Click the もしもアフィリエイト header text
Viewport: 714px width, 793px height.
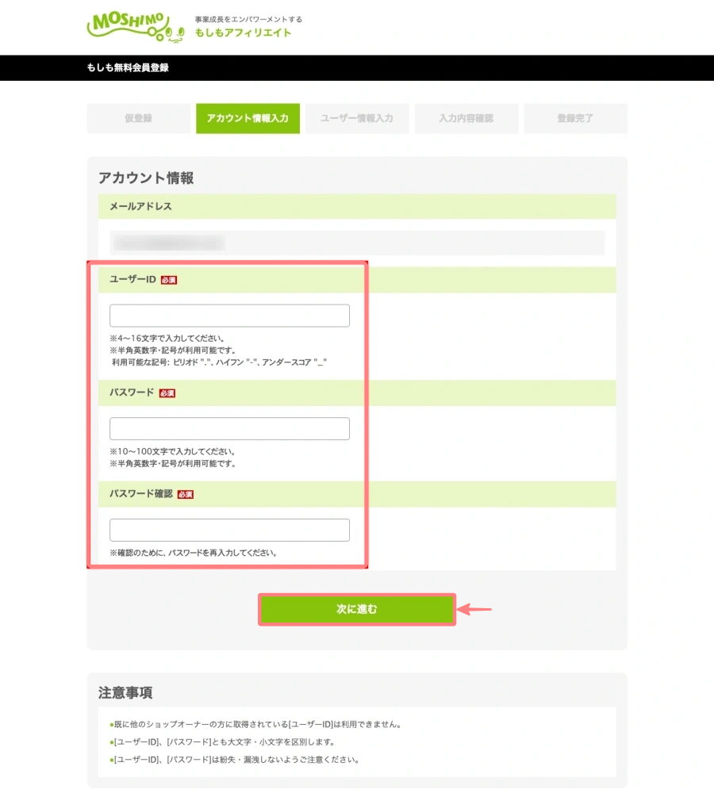coord(244,33)
